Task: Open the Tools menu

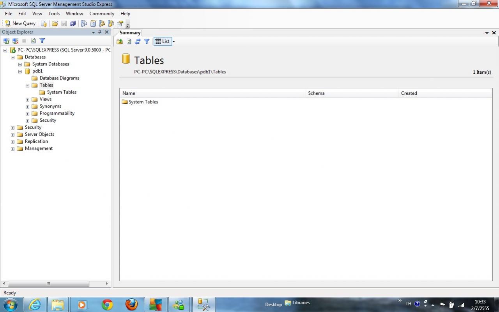Action: pos(54,13)
